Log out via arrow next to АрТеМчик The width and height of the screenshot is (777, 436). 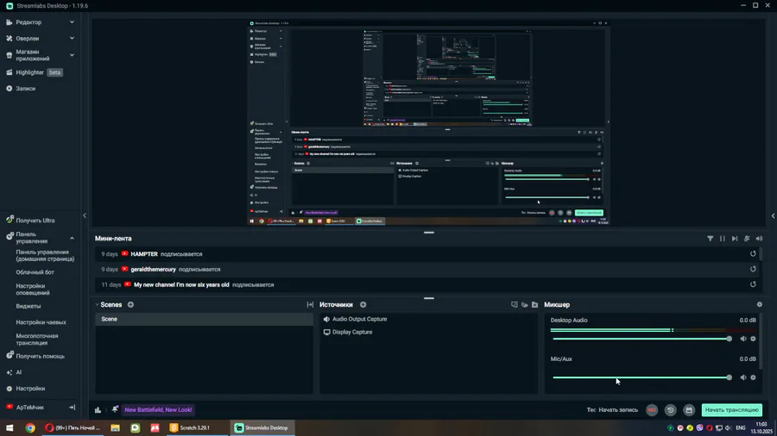pos(72,408)
